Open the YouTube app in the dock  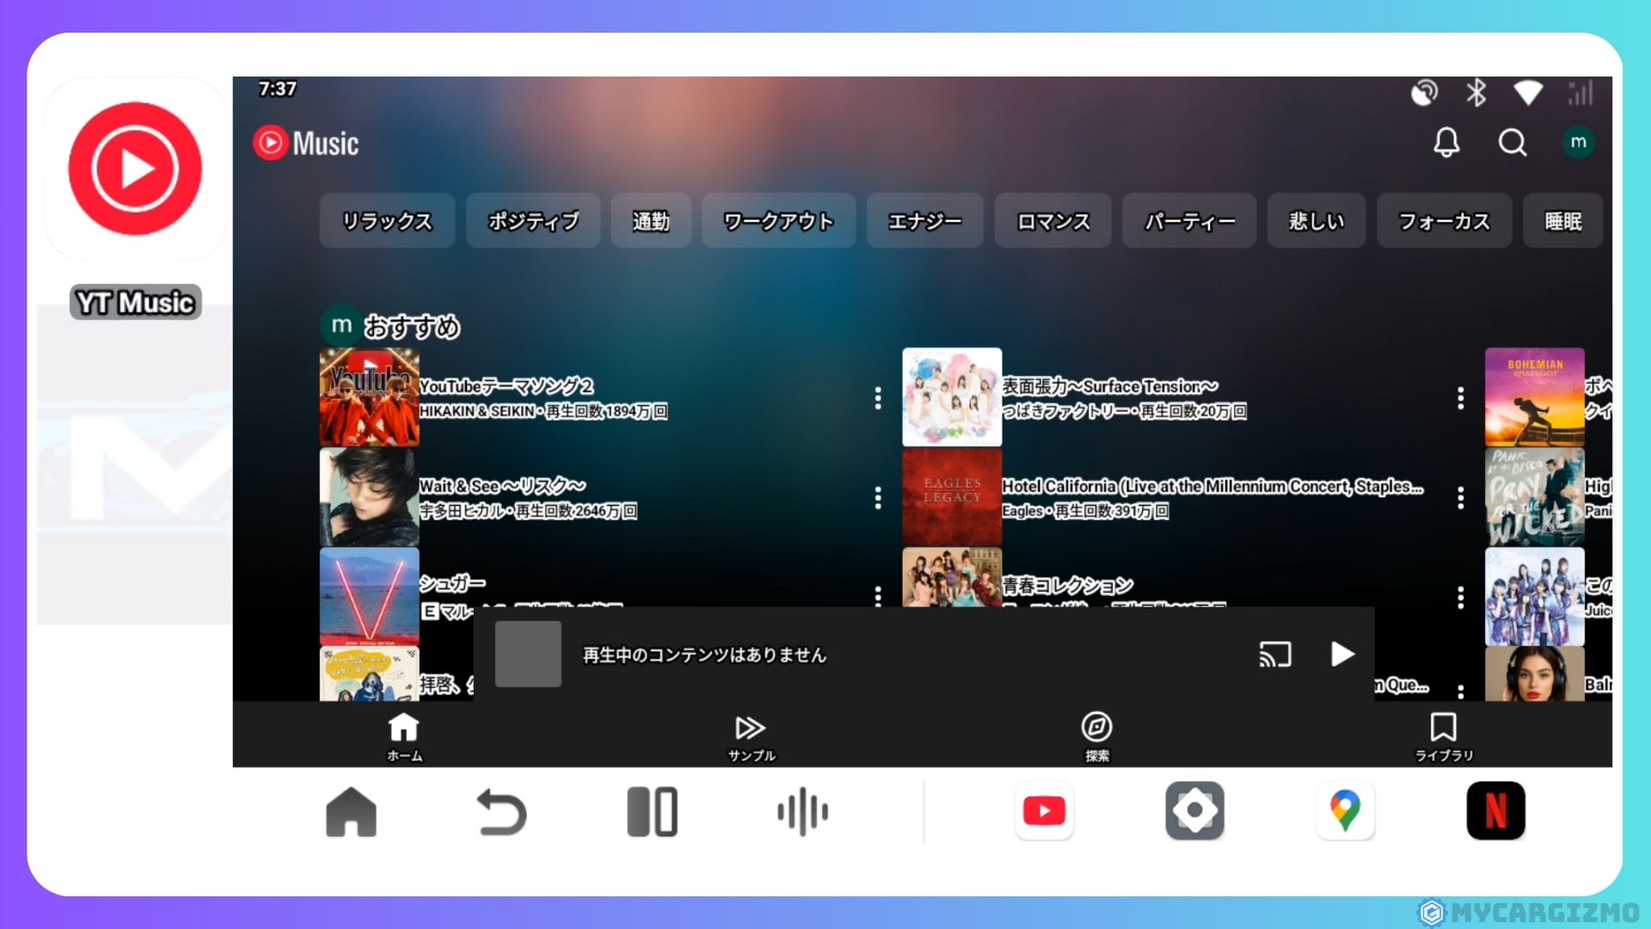1044,811
